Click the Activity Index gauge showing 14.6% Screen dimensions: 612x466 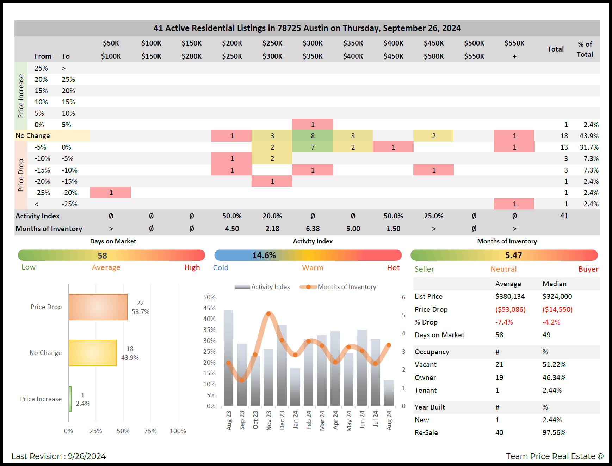point(264,255)
